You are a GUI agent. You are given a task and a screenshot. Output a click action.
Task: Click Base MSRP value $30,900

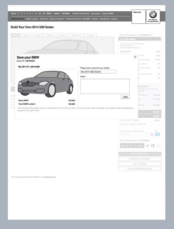[72, 101]
